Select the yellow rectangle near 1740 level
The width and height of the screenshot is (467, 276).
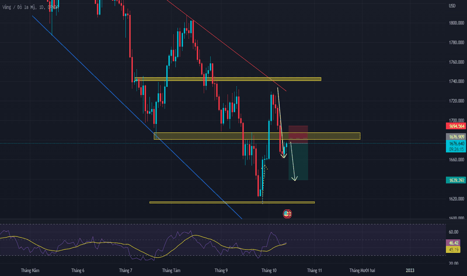pos(228,79)
